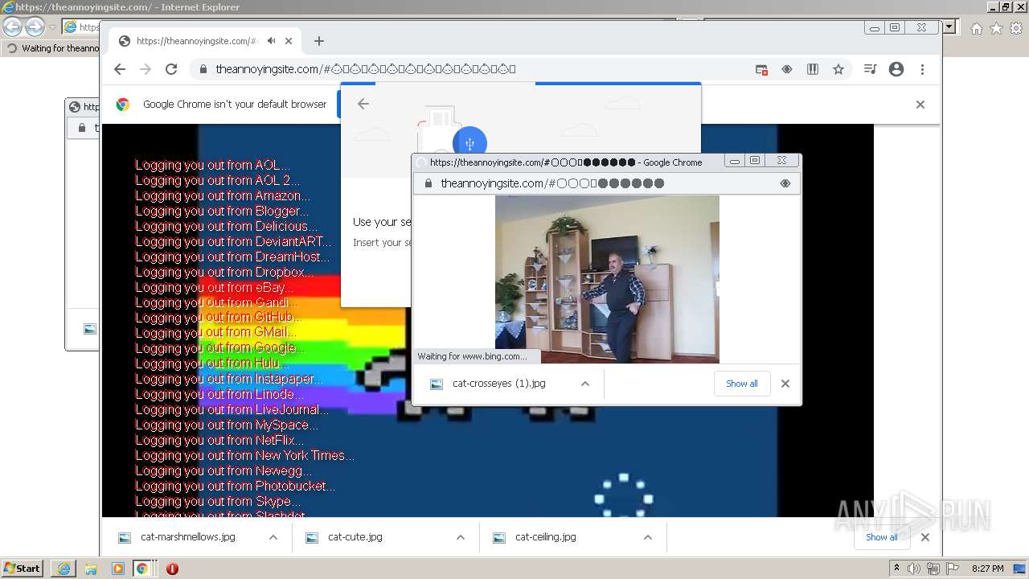Open IE address bar dropdown arrow

[949, 27]
